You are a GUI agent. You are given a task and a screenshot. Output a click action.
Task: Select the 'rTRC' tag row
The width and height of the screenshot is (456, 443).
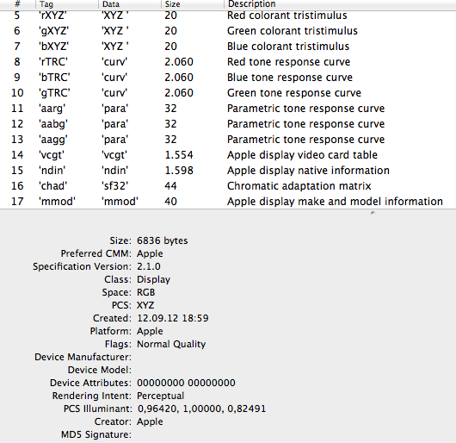(x=228, y=62)
